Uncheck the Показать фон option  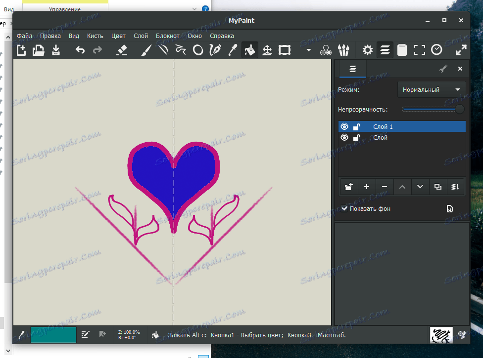click(x=344, y=208)
